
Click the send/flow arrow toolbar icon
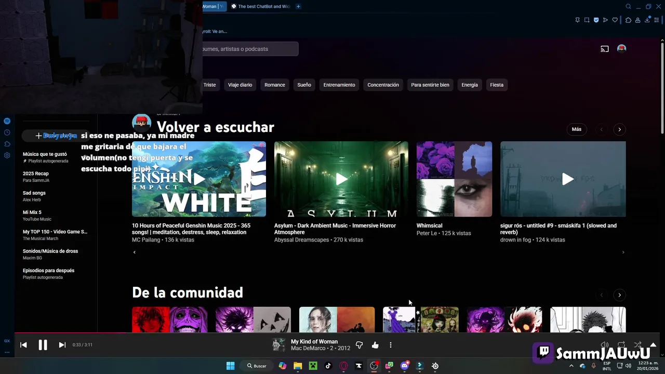click(605, 20)
